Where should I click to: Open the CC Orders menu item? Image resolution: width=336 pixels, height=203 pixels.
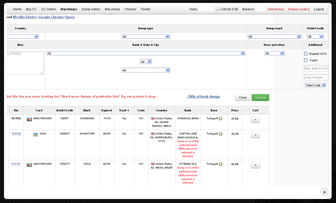click(49, 9)
